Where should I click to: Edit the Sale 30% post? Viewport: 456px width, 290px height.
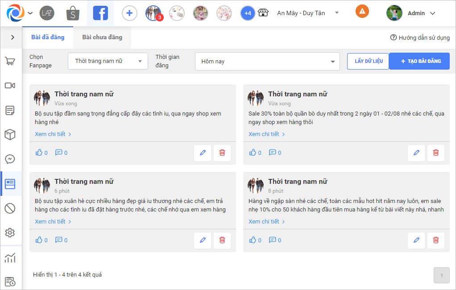tap(416, 153)
